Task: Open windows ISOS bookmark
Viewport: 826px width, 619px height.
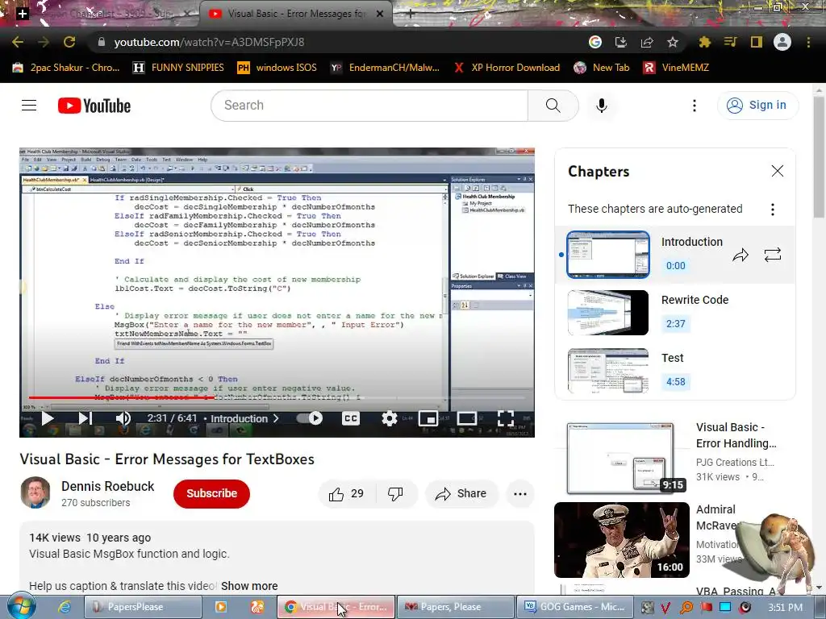Action: [x=277, y=68]
